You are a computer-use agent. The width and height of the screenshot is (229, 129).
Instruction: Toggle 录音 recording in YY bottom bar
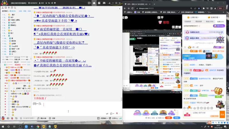[x=52, y=118]
